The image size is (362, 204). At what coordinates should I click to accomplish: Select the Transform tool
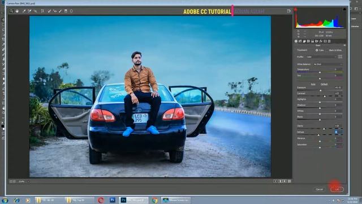tap(42, 11)
